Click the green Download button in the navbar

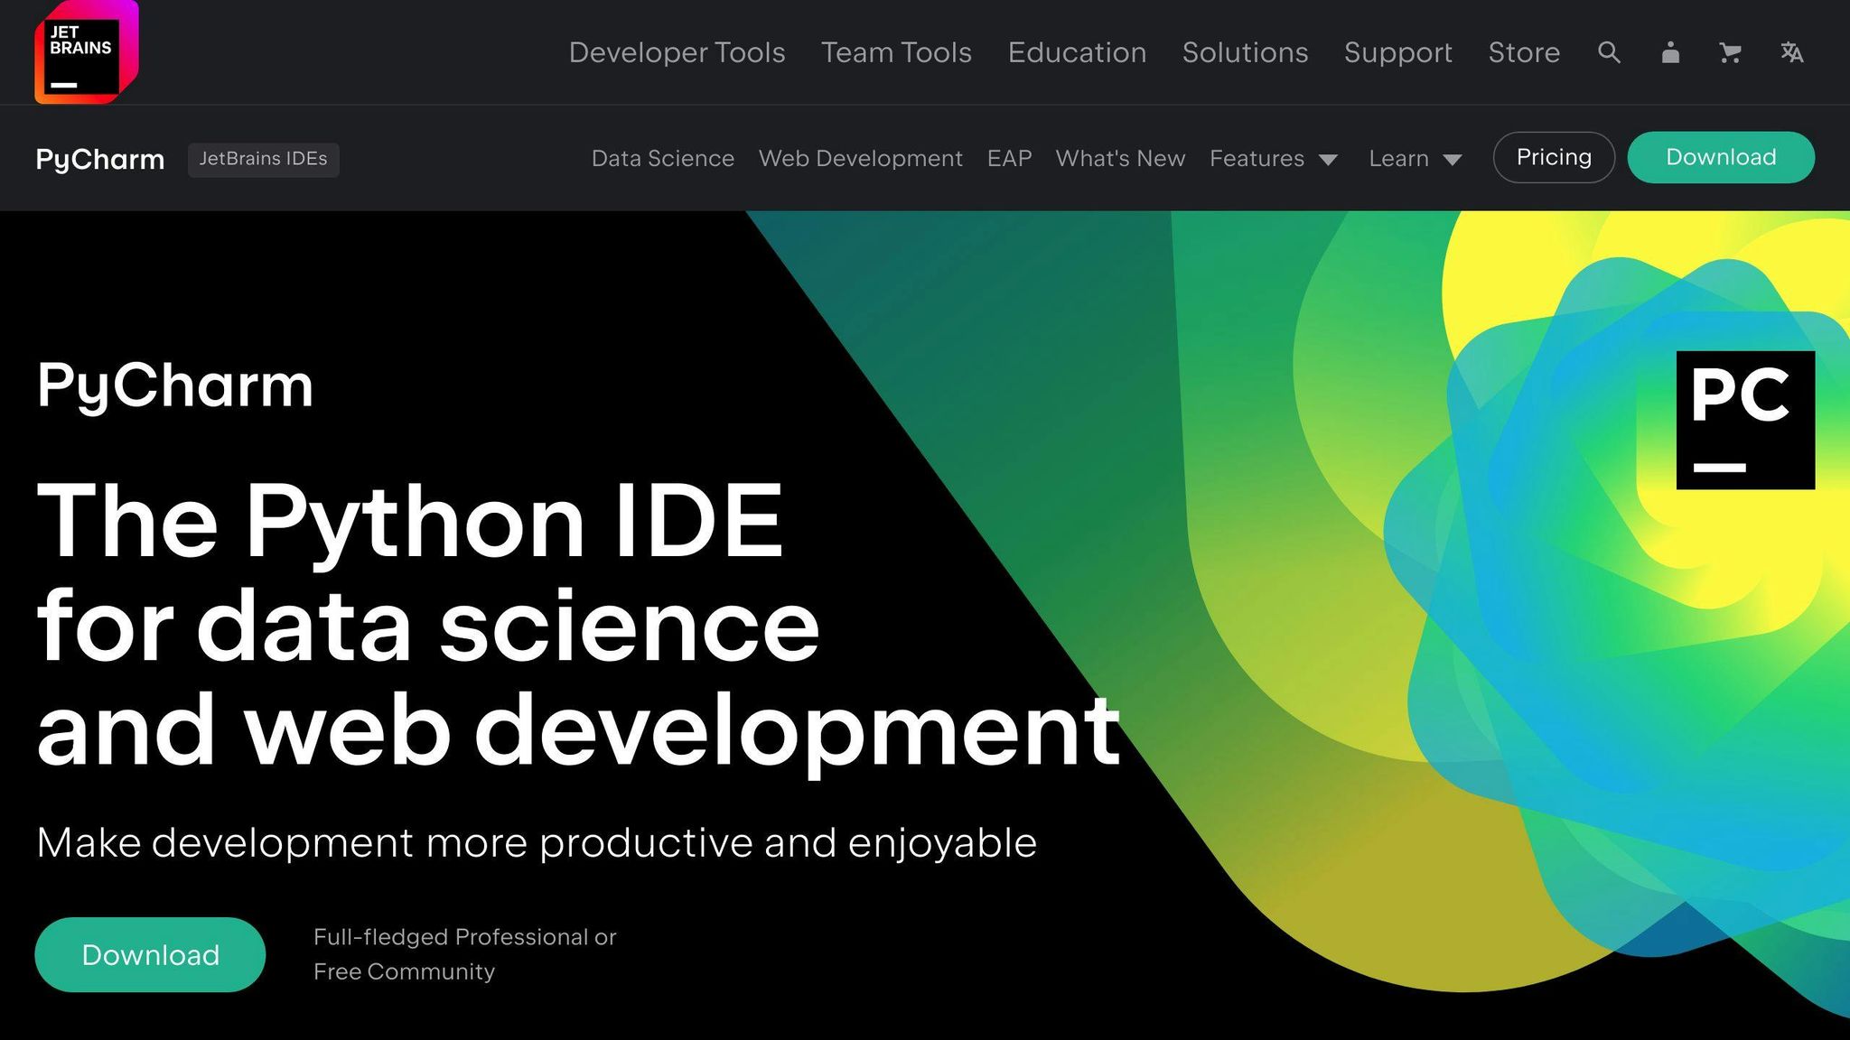click(1720, 157)
